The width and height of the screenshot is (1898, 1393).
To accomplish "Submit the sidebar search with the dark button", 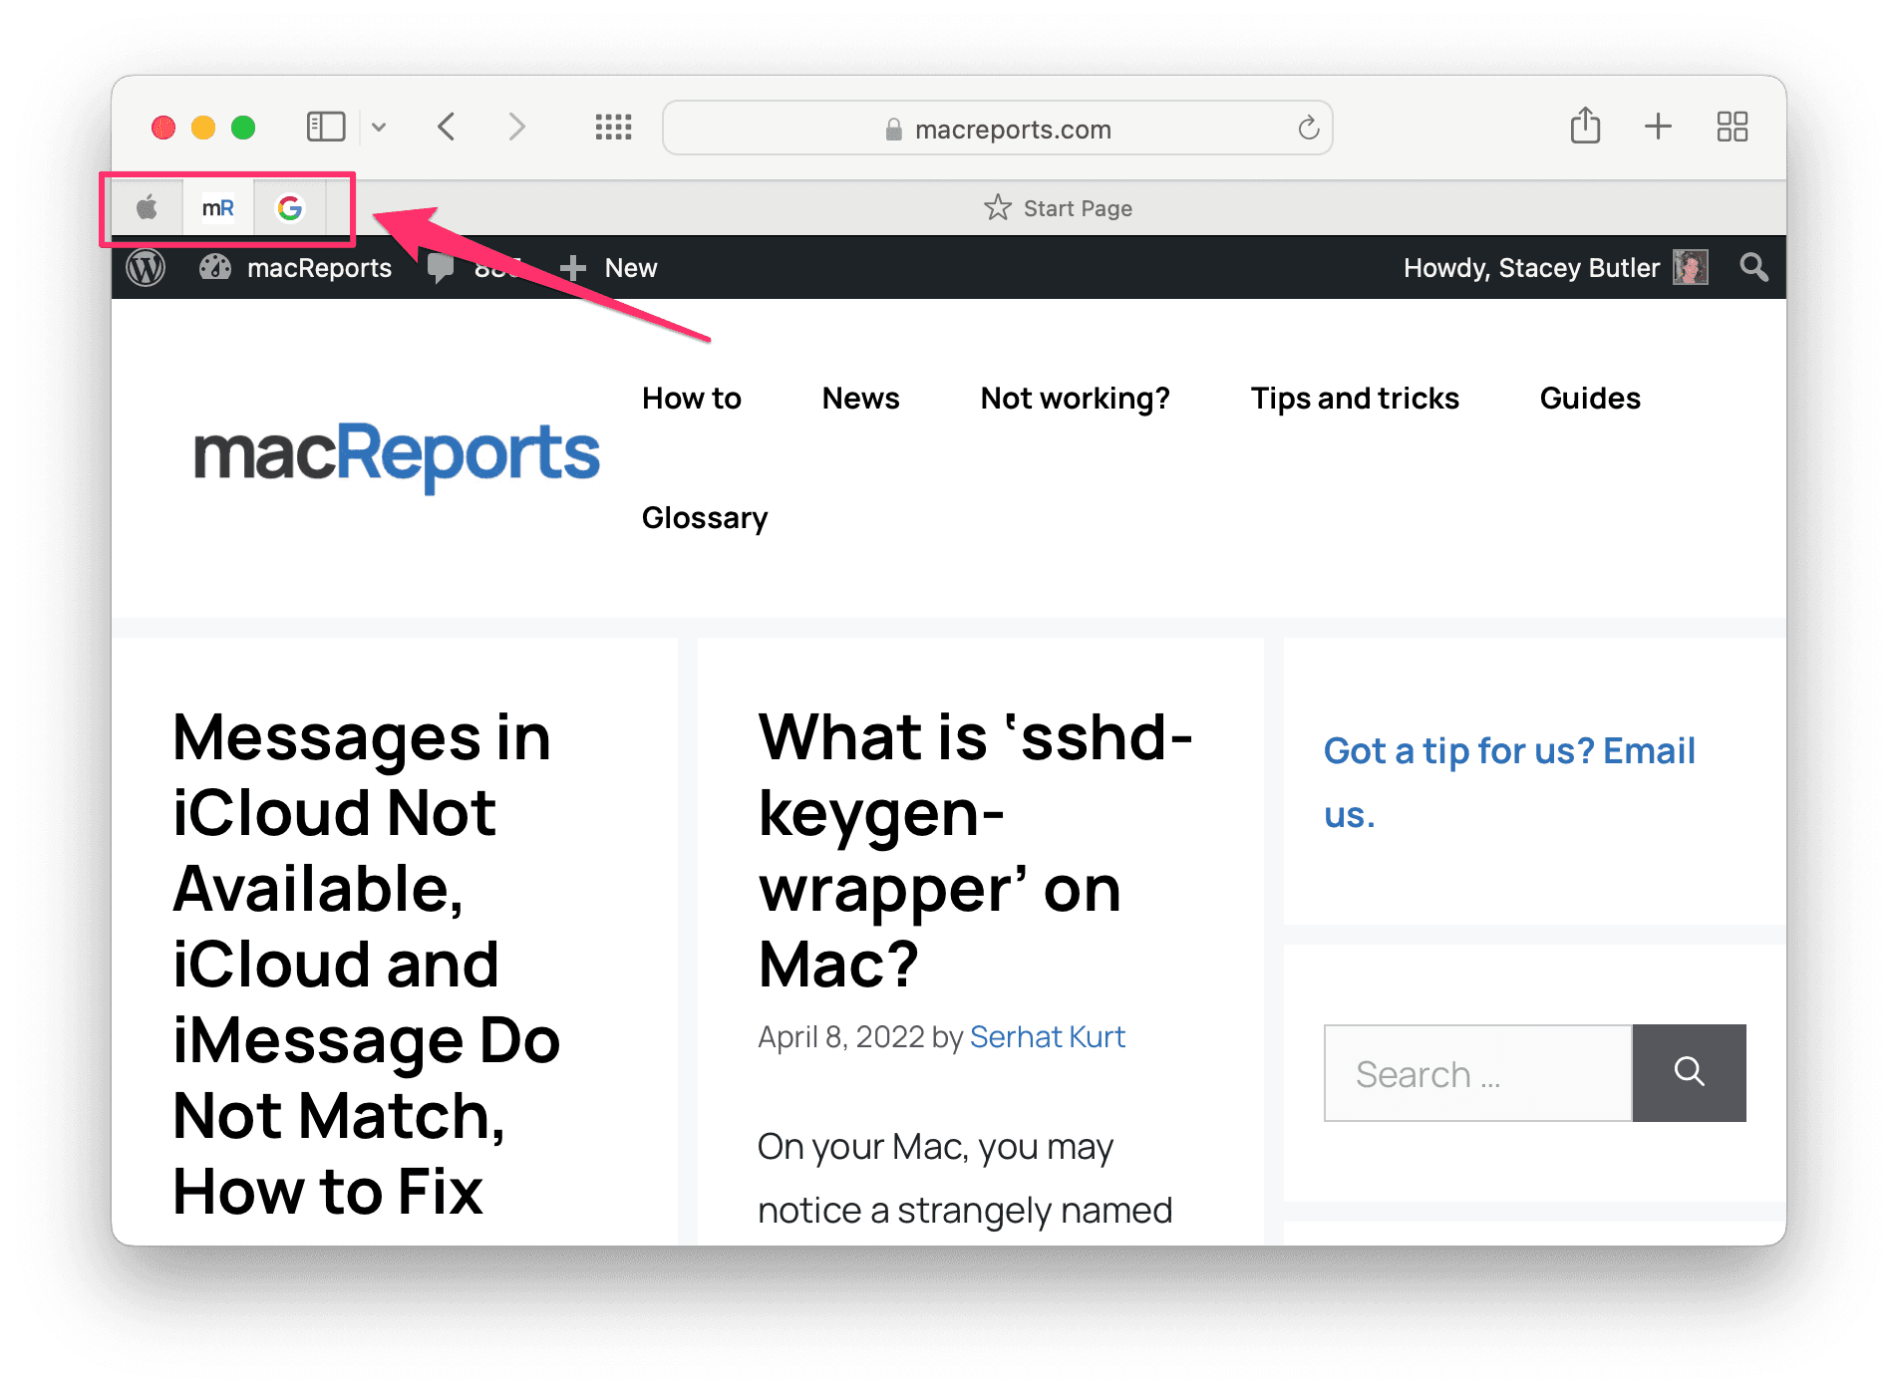I will tap(1689, 1073).
